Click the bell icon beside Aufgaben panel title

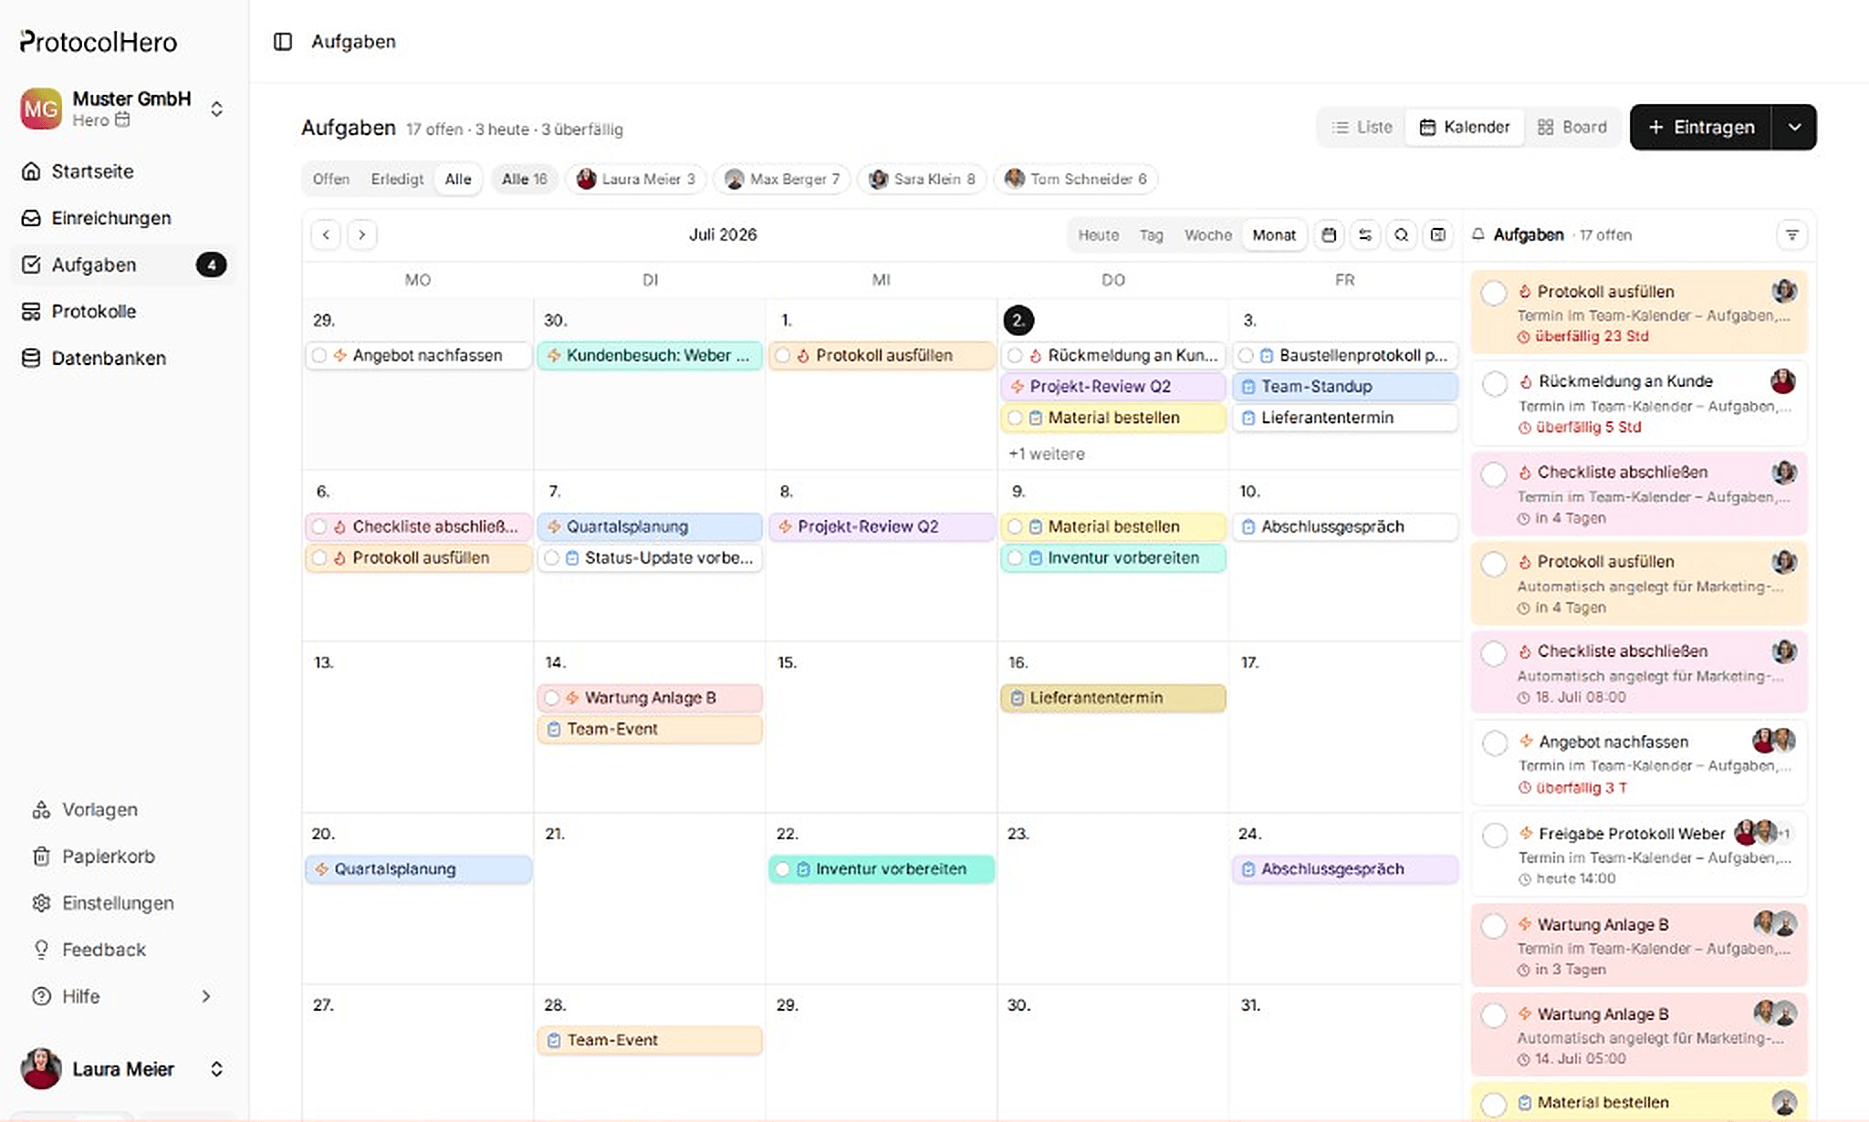[x=1478, y=234]
